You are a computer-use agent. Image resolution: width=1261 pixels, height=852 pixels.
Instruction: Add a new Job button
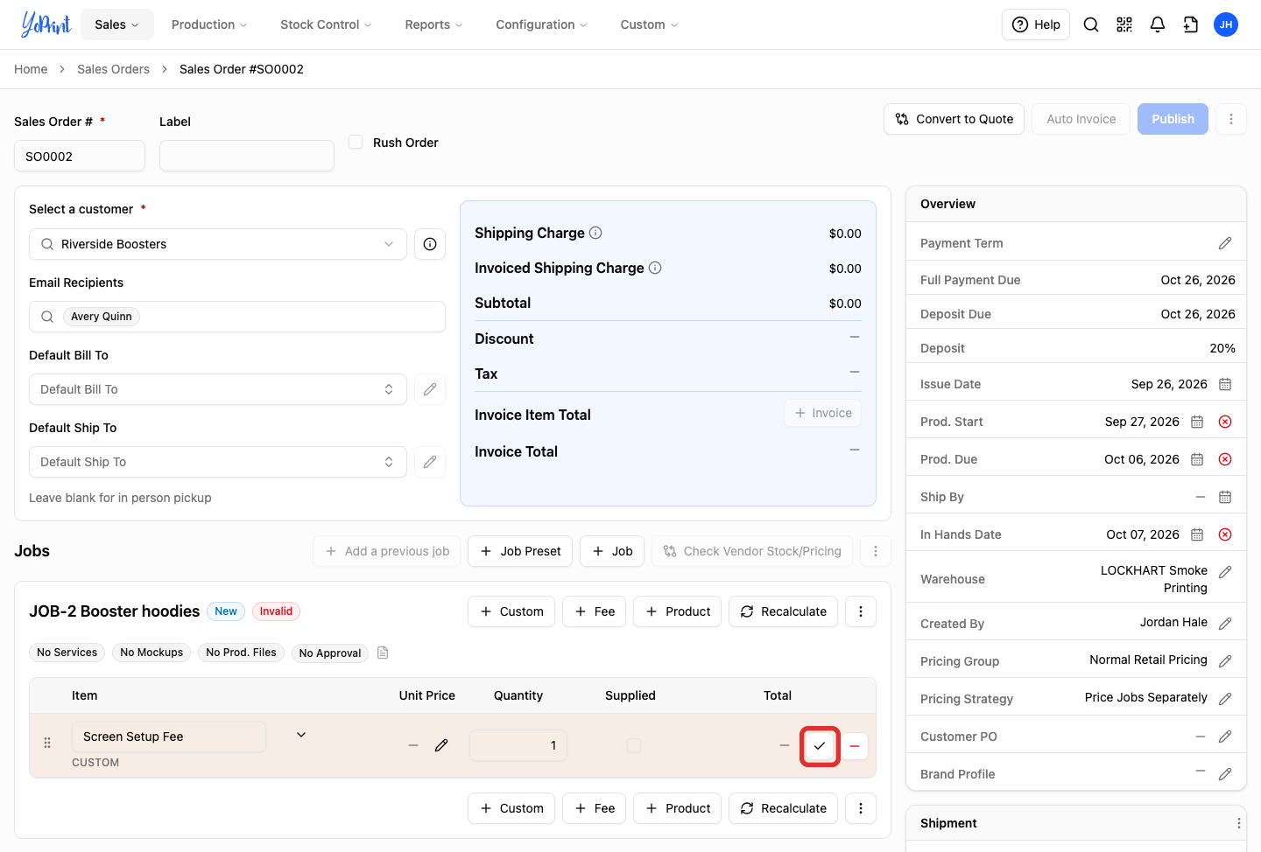coord(612,551)
